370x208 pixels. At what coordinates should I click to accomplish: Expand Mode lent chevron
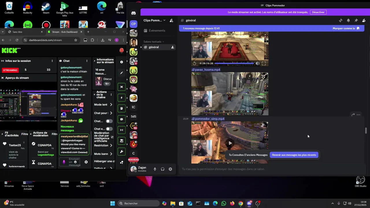[111, 105]
